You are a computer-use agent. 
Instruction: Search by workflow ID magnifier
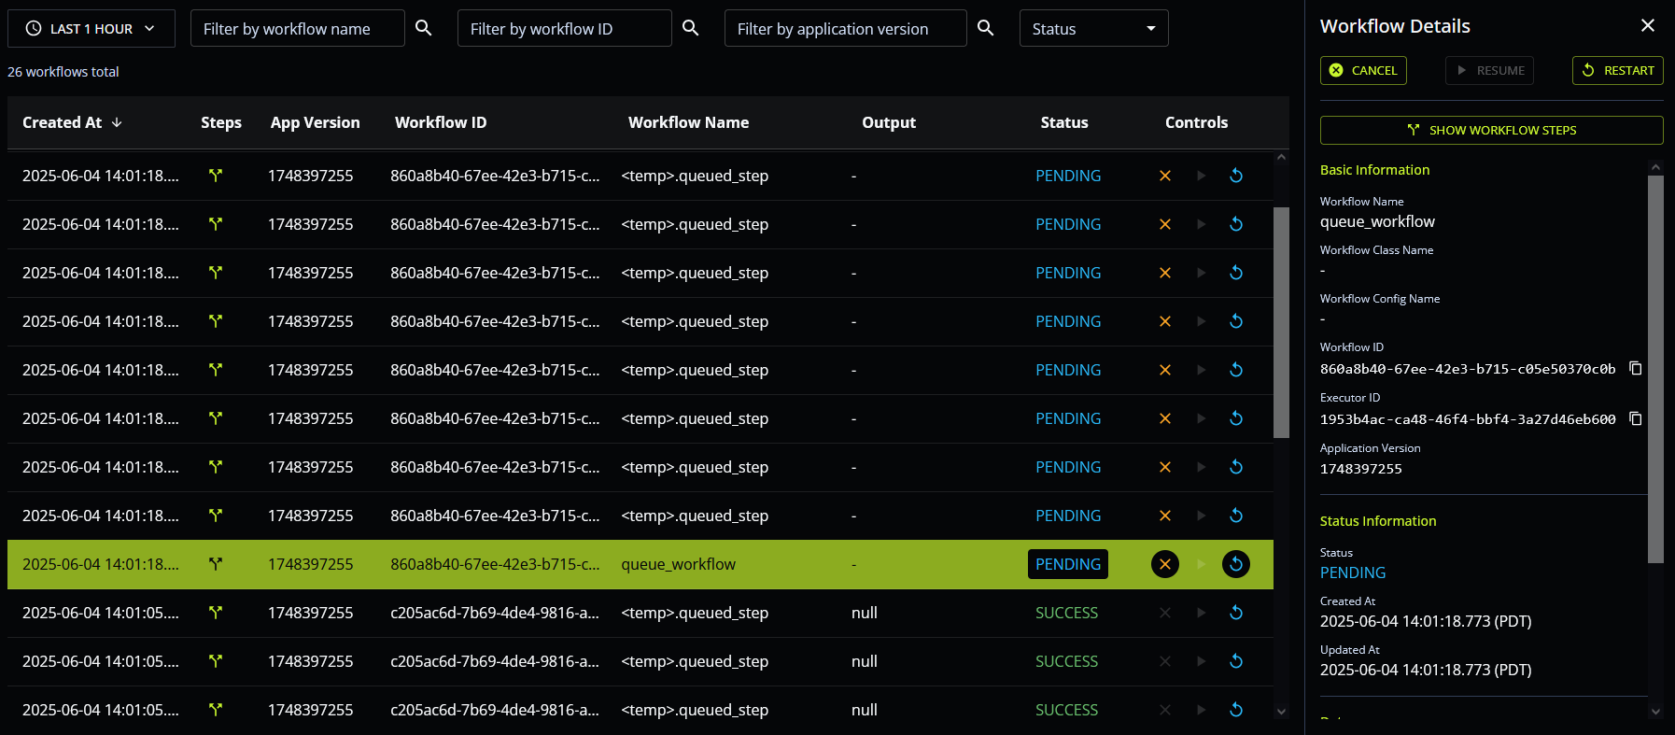click(x=691, y=28)
